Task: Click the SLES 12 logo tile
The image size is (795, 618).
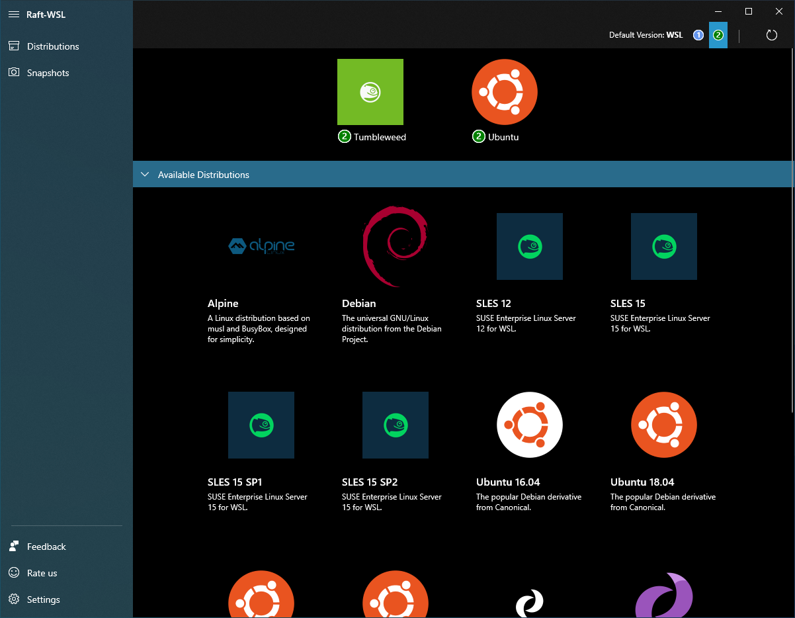Action: point(530,246)
